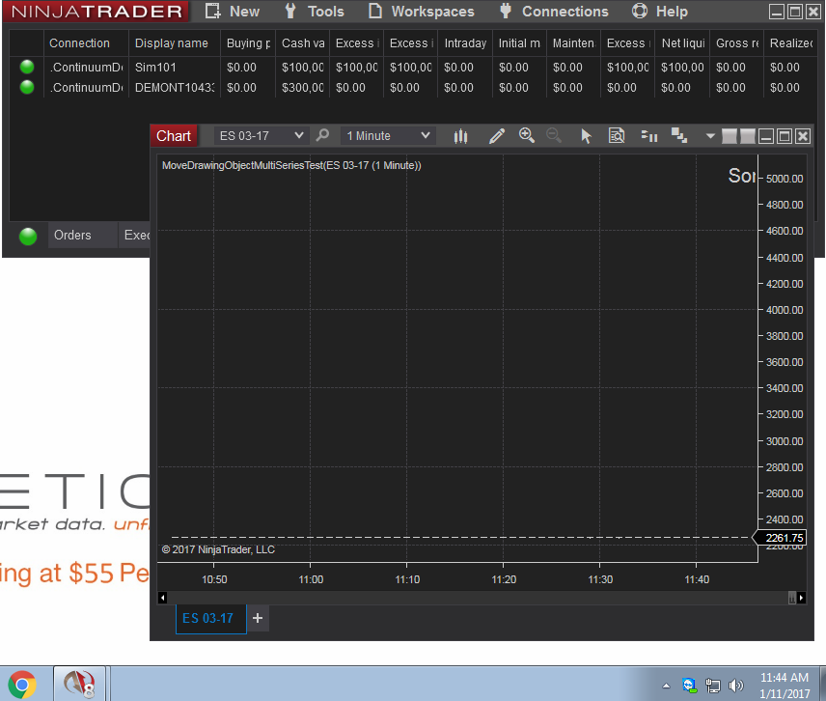Open the data box icon
The width and height of the screenshot is (826, 701).
pyautogui.click(x=617, y=136)
